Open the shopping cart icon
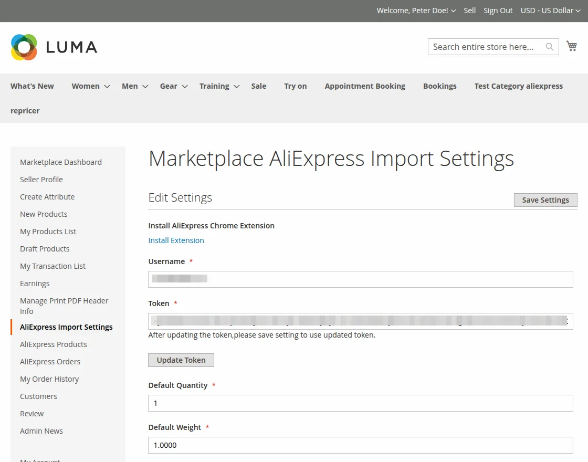 (572, 46)
